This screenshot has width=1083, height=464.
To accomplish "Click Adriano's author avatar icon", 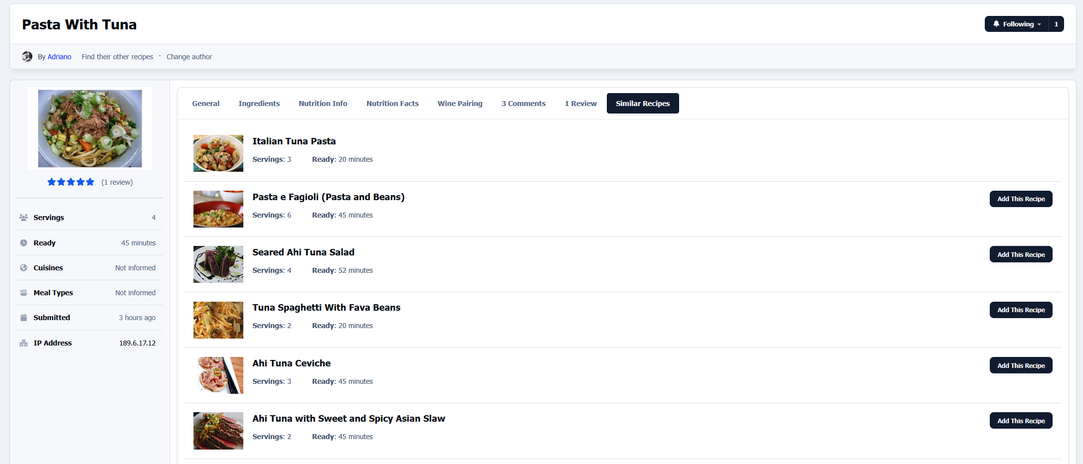I will tap(27, 57).
